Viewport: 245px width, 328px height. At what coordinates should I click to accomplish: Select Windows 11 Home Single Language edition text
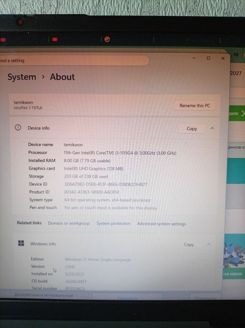click(x=98, y=260)
